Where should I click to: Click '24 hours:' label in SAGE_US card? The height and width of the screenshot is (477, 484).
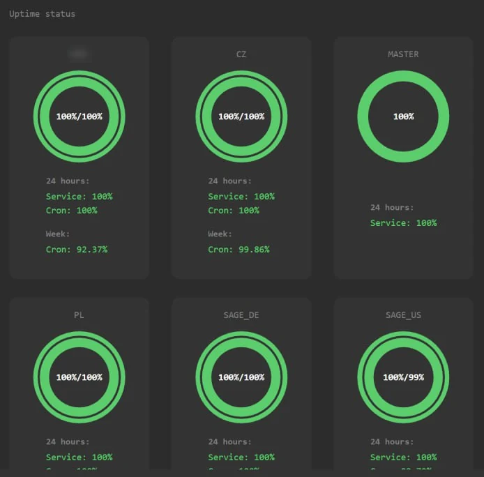pos(392,442)
